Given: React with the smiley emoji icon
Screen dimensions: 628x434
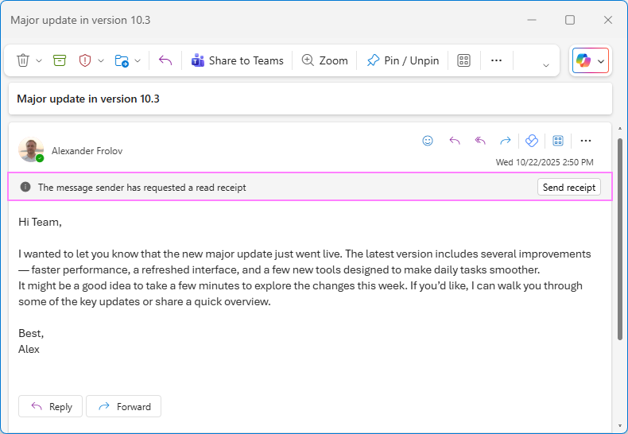Looking at the screenshot, I should tap(428, 141).
